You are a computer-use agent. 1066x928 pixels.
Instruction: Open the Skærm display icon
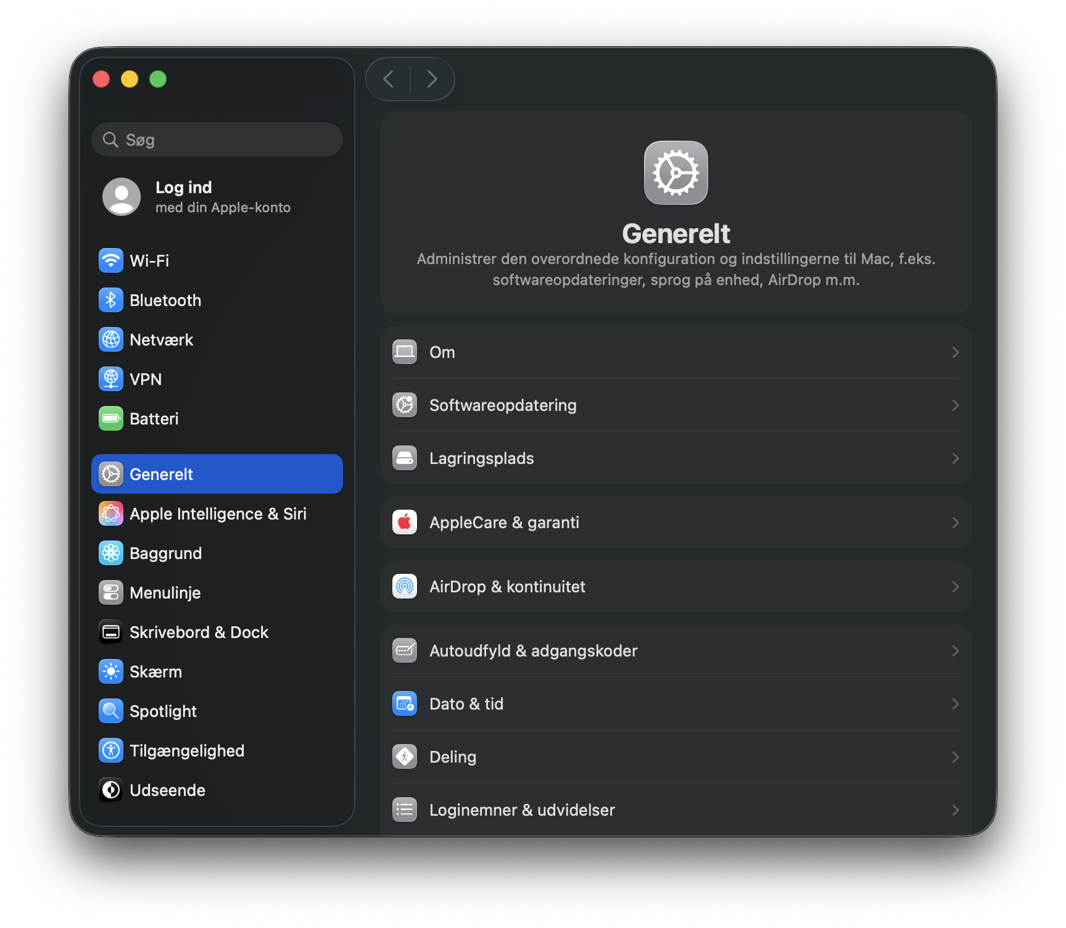[111, 671]
